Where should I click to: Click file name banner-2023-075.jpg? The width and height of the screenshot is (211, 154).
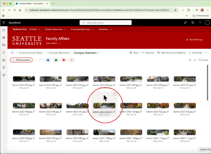pyautogui.click(x=49, y=138)
